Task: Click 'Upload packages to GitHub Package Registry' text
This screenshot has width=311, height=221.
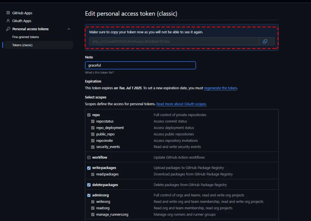Action: coord(189,168)
